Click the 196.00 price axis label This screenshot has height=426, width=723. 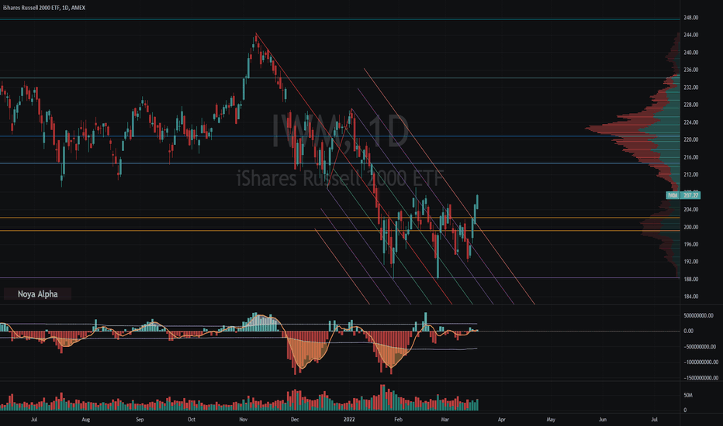690,245
